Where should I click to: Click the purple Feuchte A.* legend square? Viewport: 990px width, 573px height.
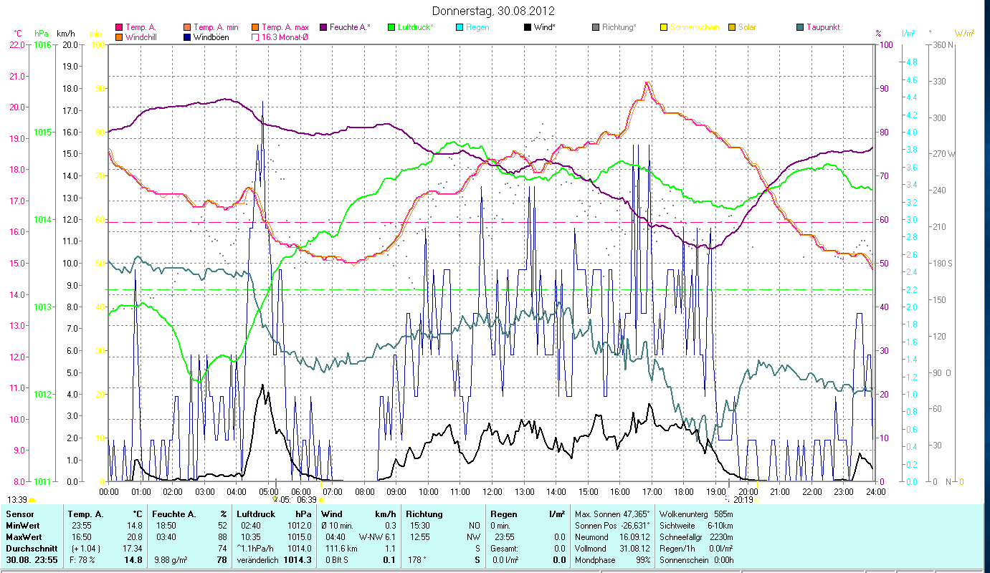pos(323,27)
